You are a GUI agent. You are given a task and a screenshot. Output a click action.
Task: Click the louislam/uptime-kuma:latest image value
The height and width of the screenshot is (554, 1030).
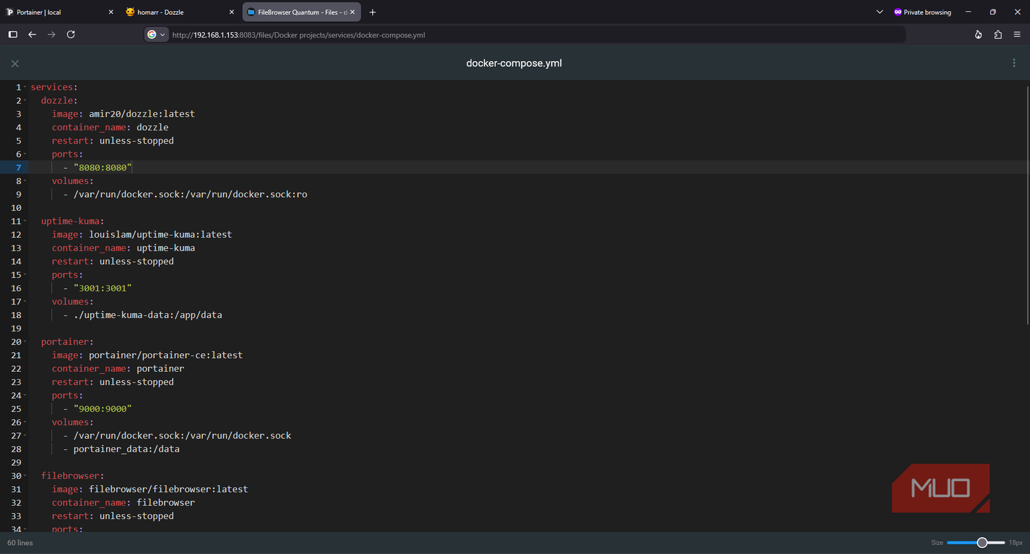click(160, 235)
